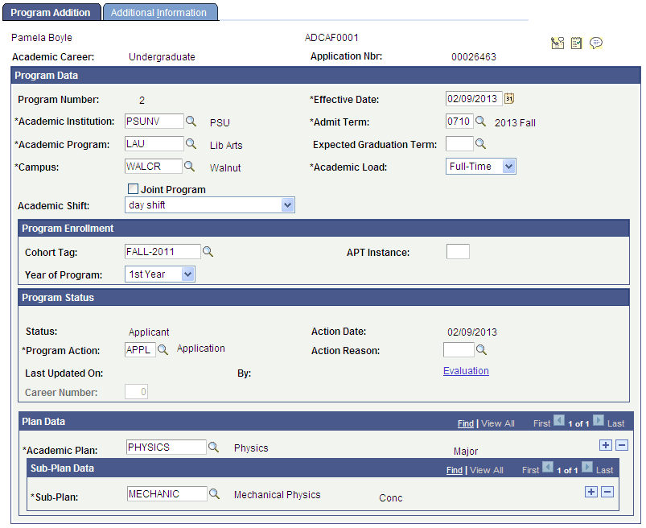Open the lookup for Academic Institution

[190, 122]
